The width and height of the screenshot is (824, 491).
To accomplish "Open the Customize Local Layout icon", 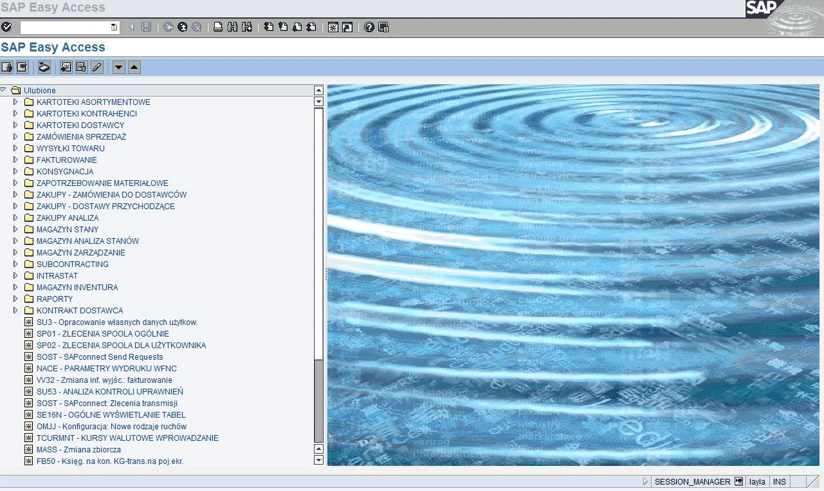I will point(383,27).
